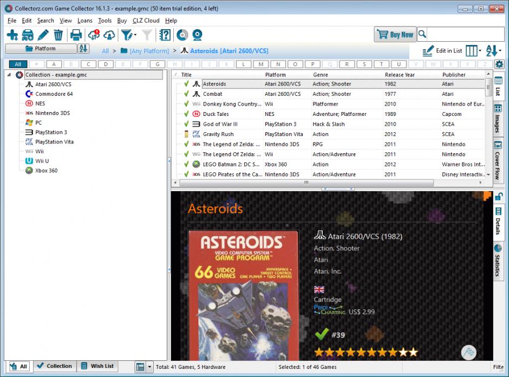Switch to the Statistics side tab

[498, 260]
